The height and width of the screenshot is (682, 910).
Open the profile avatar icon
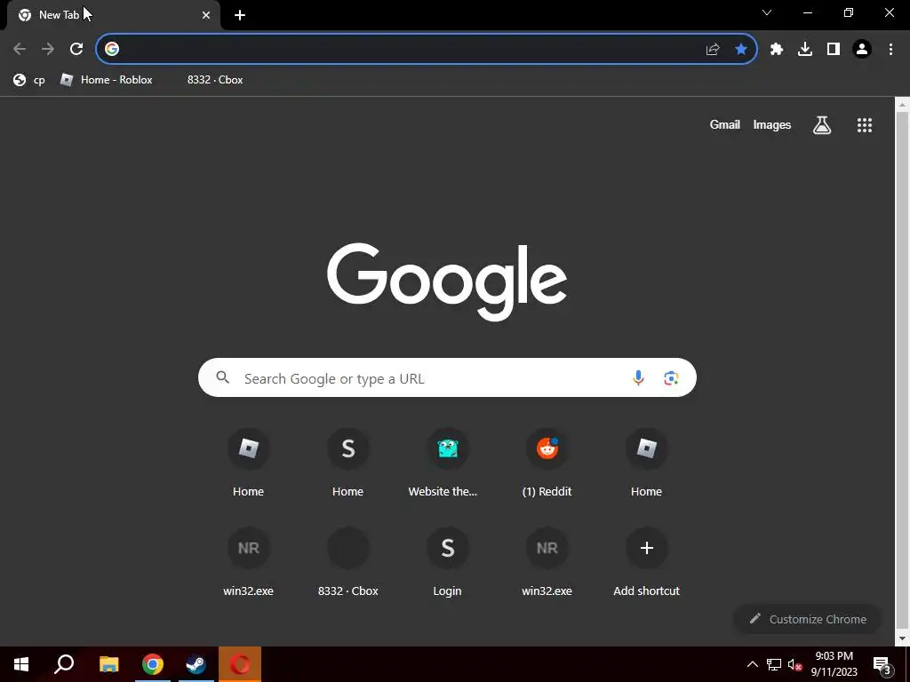tap(862, 49)
